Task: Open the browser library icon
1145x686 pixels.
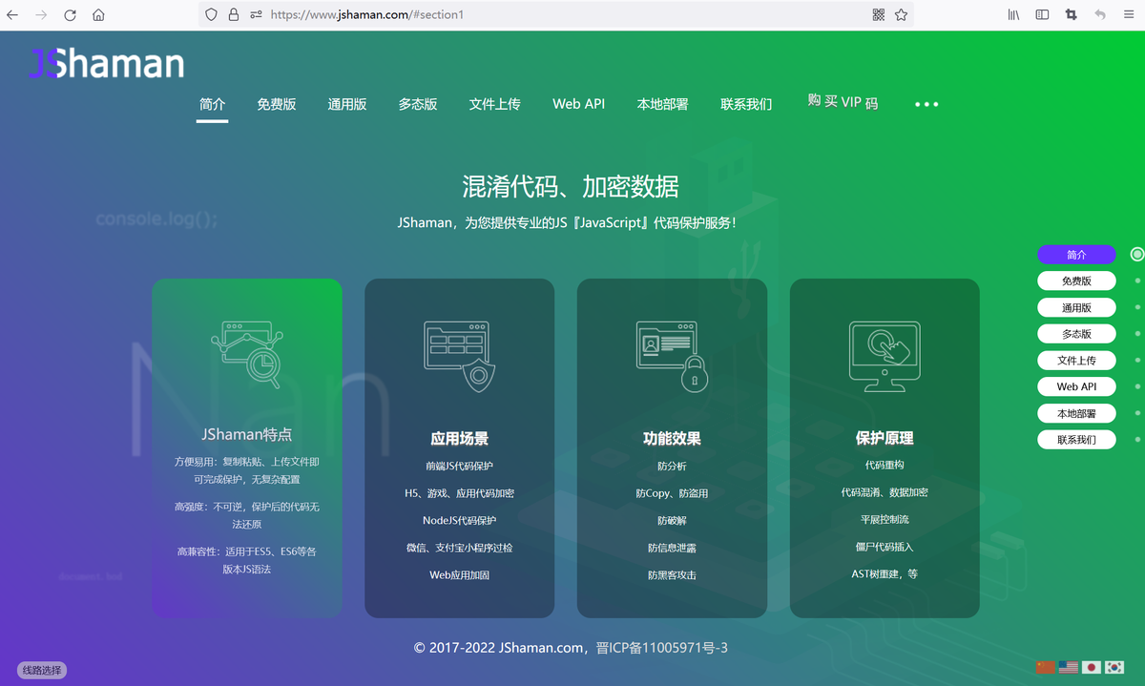Action: [x=1013, y=15]
